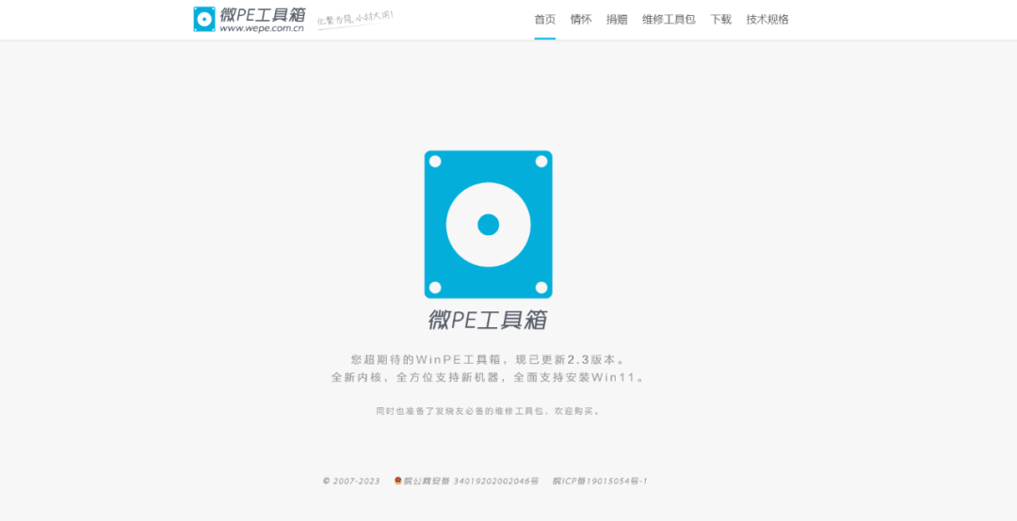Click the 同时也准备了发烧友必备的维修工具包 line
This screenshot has width=1017, height=521.
pos(489,411)
